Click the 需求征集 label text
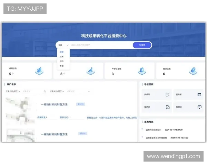This screenshot has width=207, height=165. tap(167, 69)
